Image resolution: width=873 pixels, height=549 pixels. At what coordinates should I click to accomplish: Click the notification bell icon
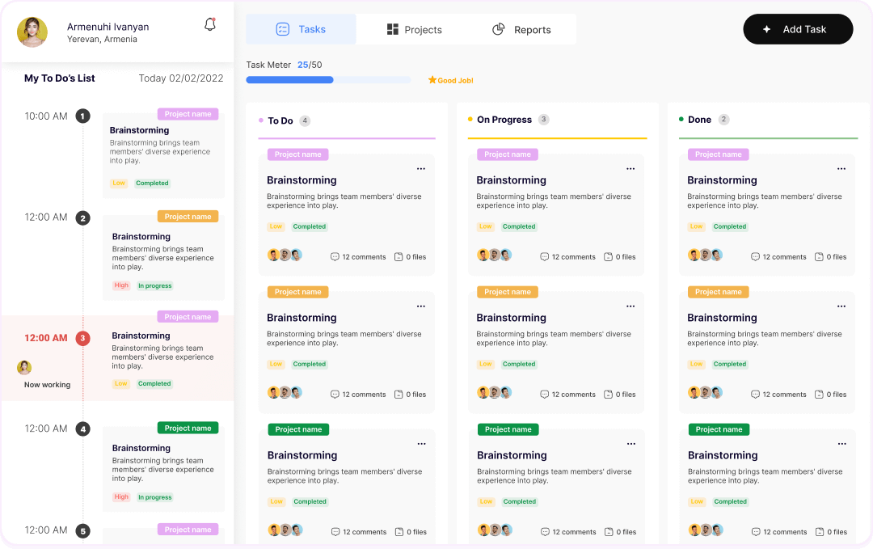pos(210,25)
